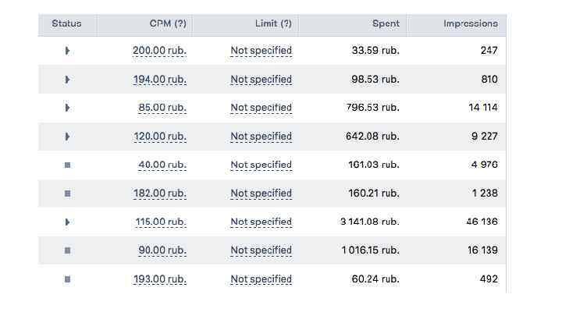This screenshot has width=562, height=316.
Task: Click stopped status icon in 90.00 rub. row
Action: coord(67,250)
